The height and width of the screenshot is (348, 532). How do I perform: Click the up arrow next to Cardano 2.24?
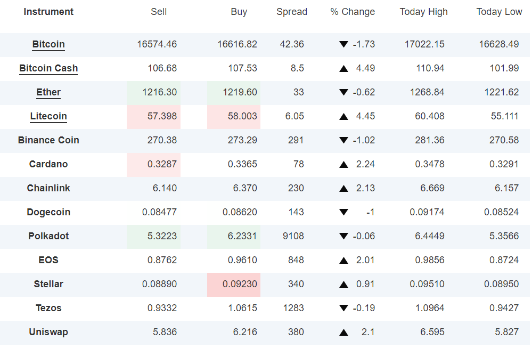point(343,164)
